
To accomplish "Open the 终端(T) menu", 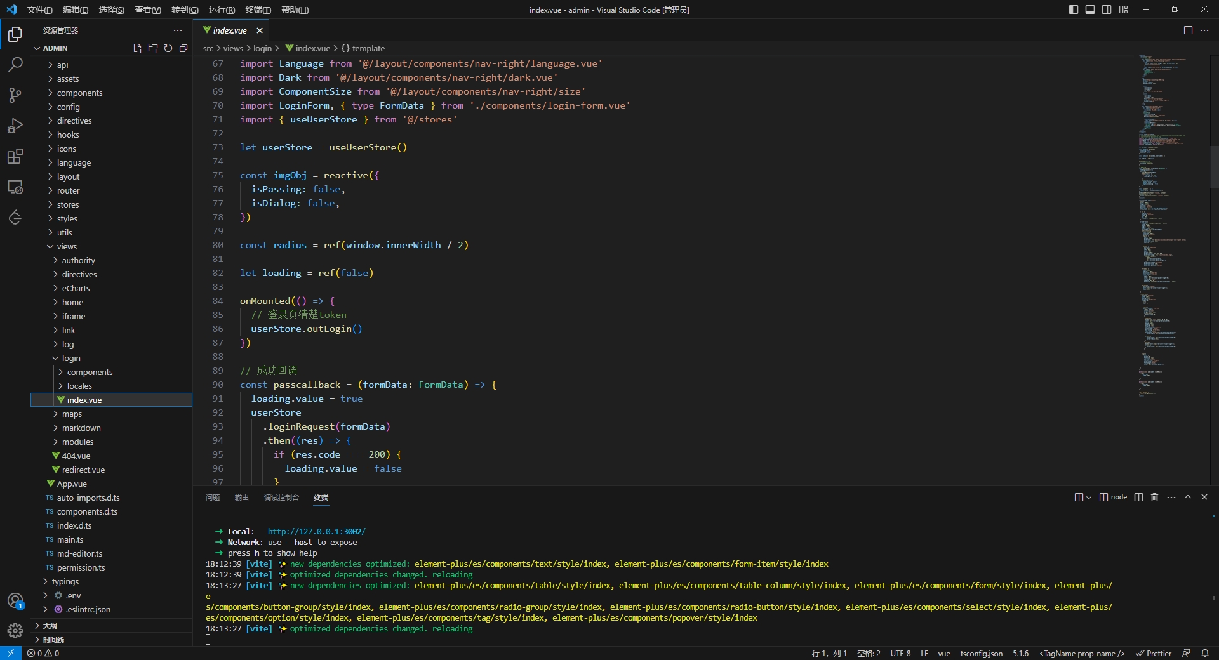I will 258,10.
